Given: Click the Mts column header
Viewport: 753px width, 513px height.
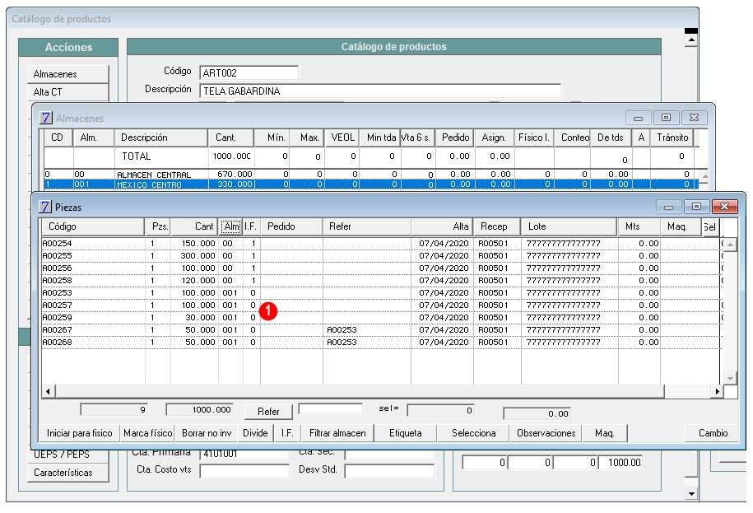Looking at the screenshot, I should (639, 226).
